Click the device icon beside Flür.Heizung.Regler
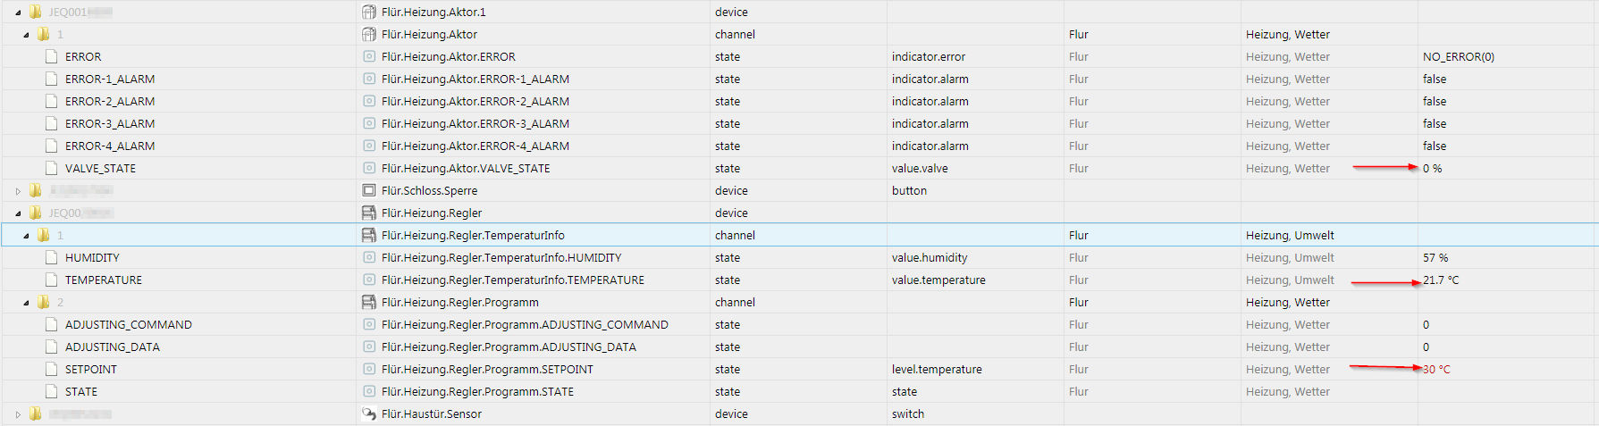The image size is (1599, 426). point(368,213)
